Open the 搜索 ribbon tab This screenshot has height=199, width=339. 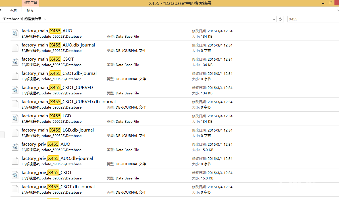coord(30,10)
